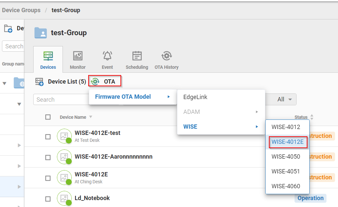Choose EdgeLink in the OTA menu
Image resolution: width=338 pixels, height=207 pixels.
195,97
